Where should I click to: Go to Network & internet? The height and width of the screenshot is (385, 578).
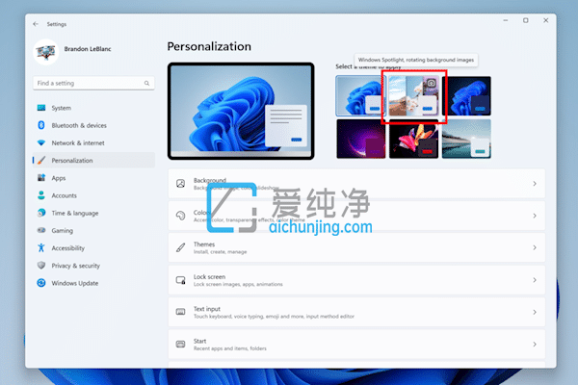pyautogui.click(x=93, y=143)
